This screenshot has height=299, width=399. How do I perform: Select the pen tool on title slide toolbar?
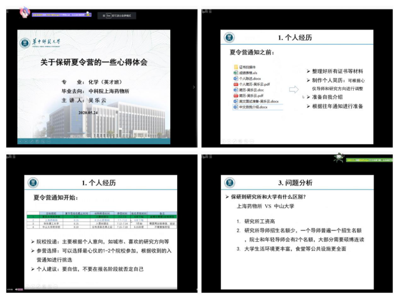32,141
